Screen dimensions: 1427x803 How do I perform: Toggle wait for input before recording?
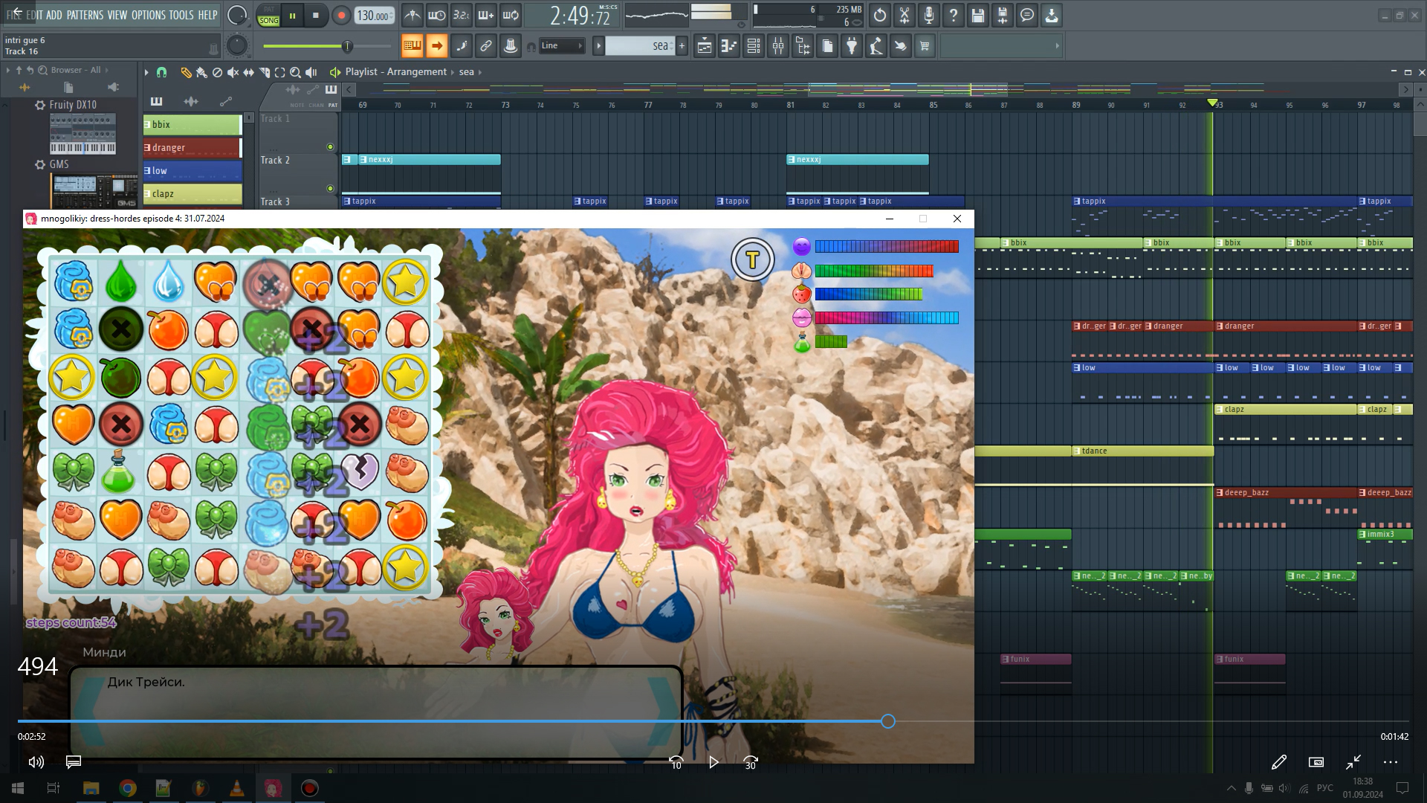point(437,15)
